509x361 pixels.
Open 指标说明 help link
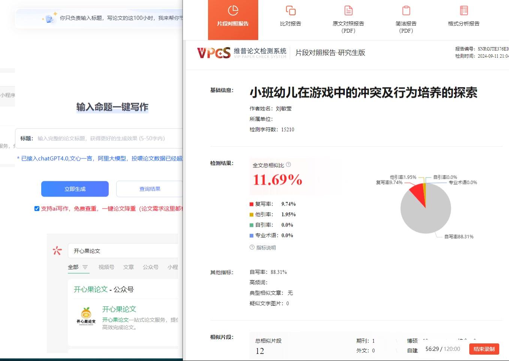(x=263, y=248)
